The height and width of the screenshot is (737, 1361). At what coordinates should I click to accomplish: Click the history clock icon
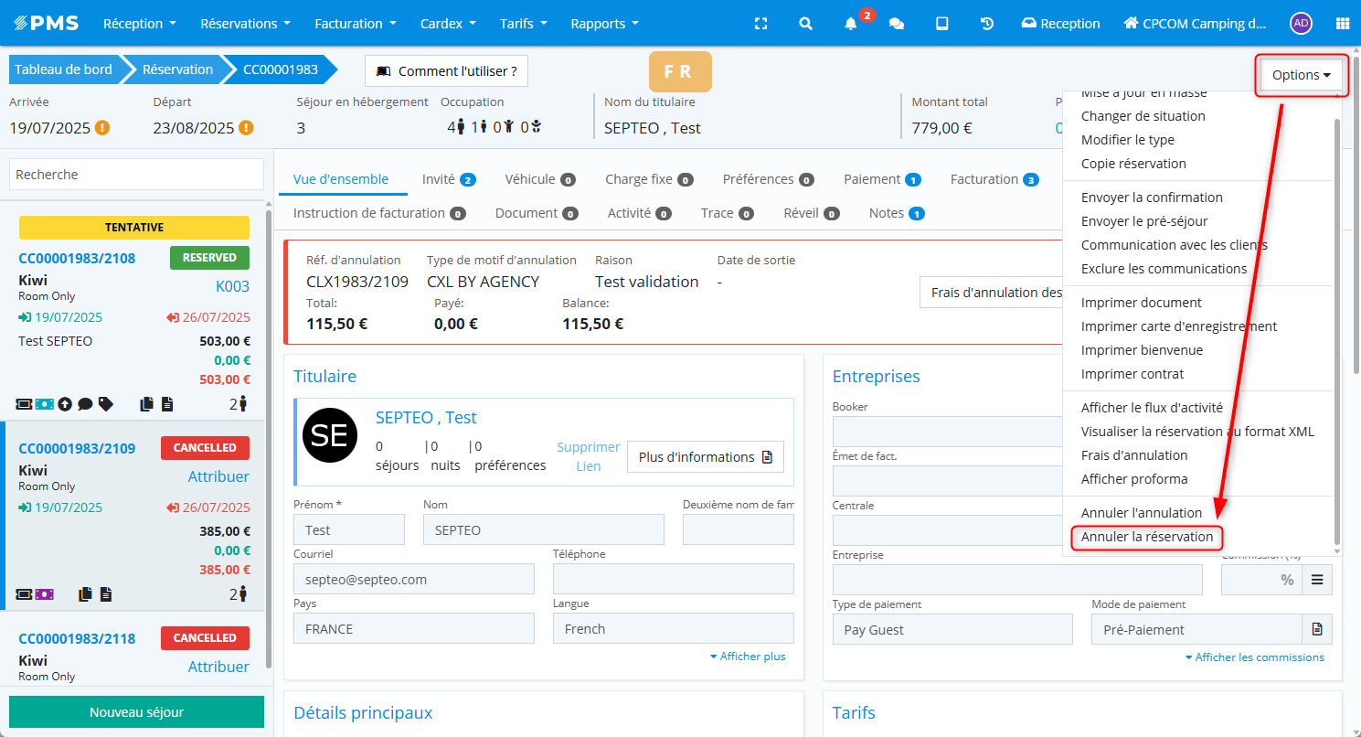pos(987,24)
